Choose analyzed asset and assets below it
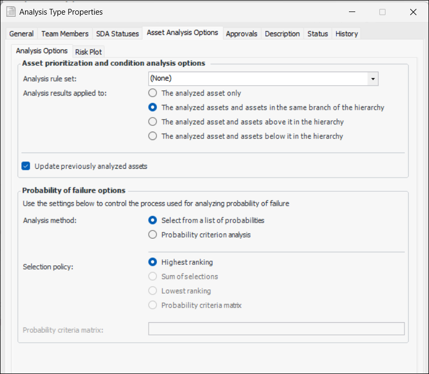Image resolution: width=429 pixels, height=374 pixels. pyautogui.click(x=153, y=136)
